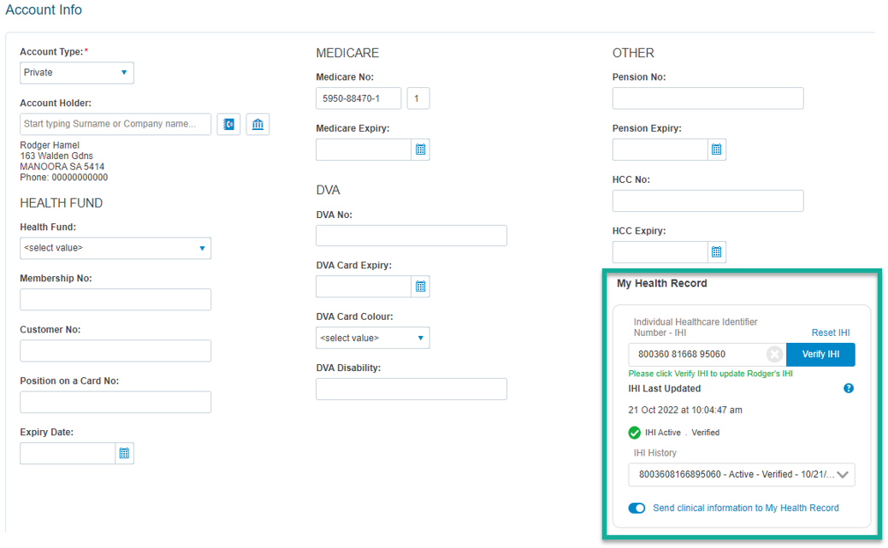This screenshot has width=888, height=548.
Task: Click the bank institution icon beside Account Holder
Action: point(258,124)
